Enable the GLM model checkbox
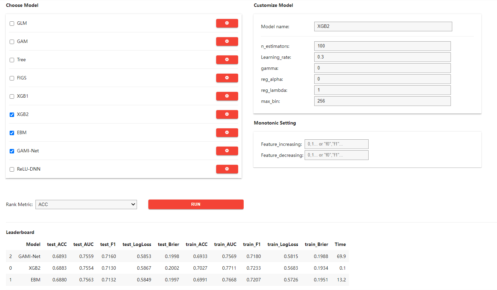Viewport: 497px width, 290px height. (x=12, y=23)
